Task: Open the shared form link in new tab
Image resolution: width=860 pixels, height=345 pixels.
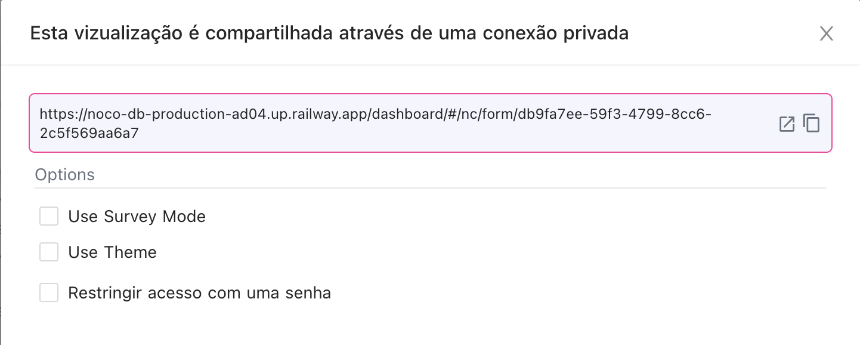Action: click(x=787, y=124)
